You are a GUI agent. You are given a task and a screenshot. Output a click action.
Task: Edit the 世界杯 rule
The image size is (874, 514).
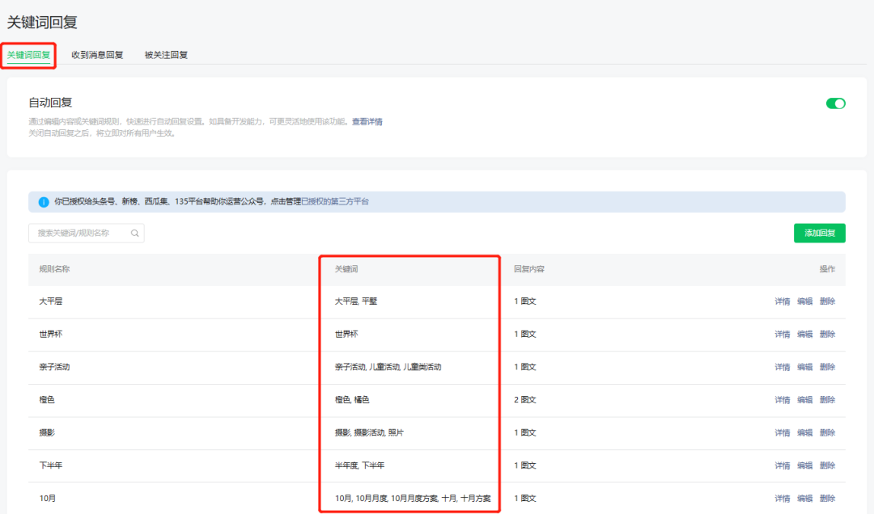804,335
